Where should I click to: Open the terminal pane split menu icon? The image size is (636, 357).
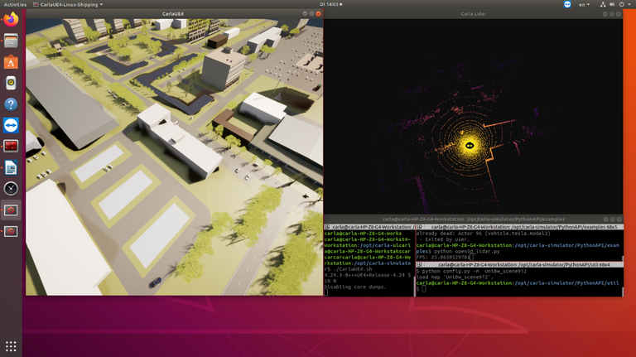329,227
